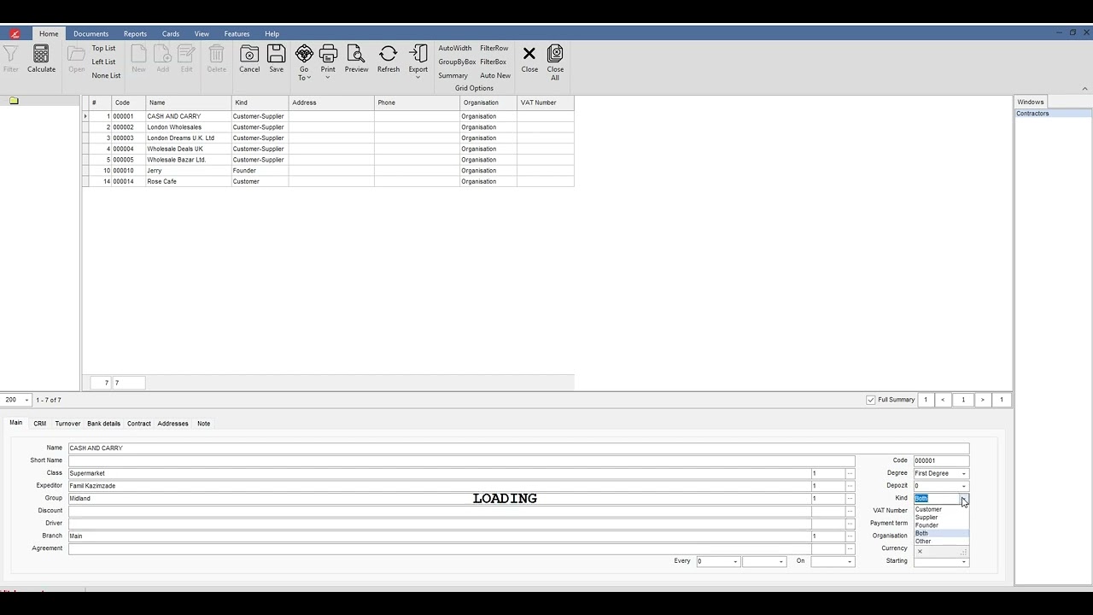Viewport: 1093px width, 615px height.
Task: Open the Export options
Action: click(x=418, y=54)
